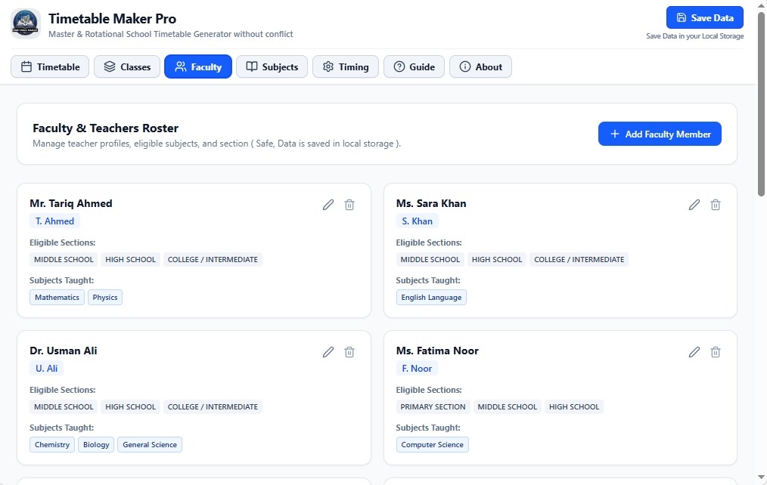Click the General Science subject tag
This screenshot has width=767, height=485.
[x=150, y=445]
